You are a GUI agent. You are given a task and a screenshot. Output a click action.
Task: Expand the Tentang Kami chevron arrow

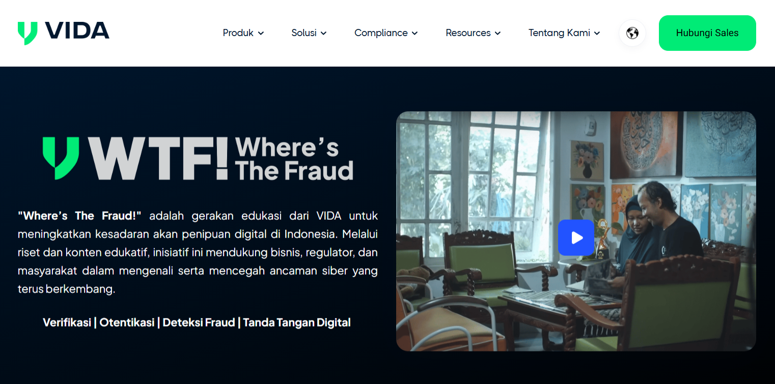pos(597,33)
